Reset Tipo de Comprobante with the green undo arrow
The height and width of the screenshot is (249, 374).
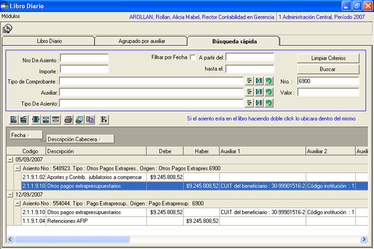point(269,81)
